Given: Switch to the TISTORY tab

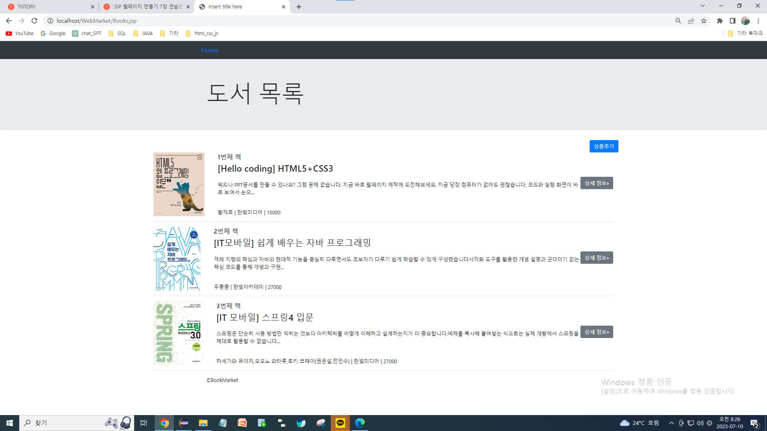Looking at the screenshot, I should 48,7.
